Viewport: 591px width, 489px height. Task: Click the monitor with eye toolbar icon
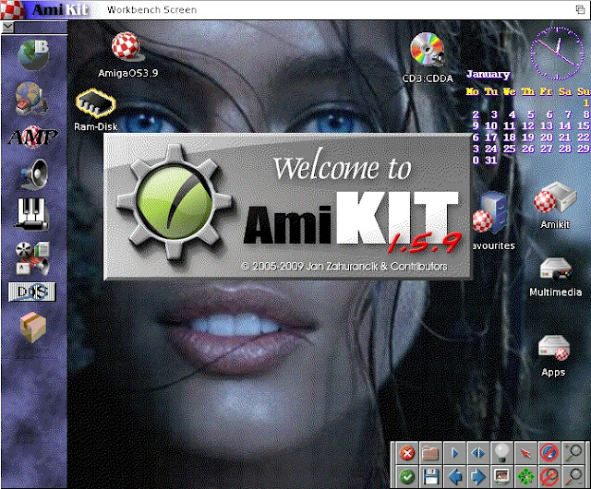[x=501, y=477]
